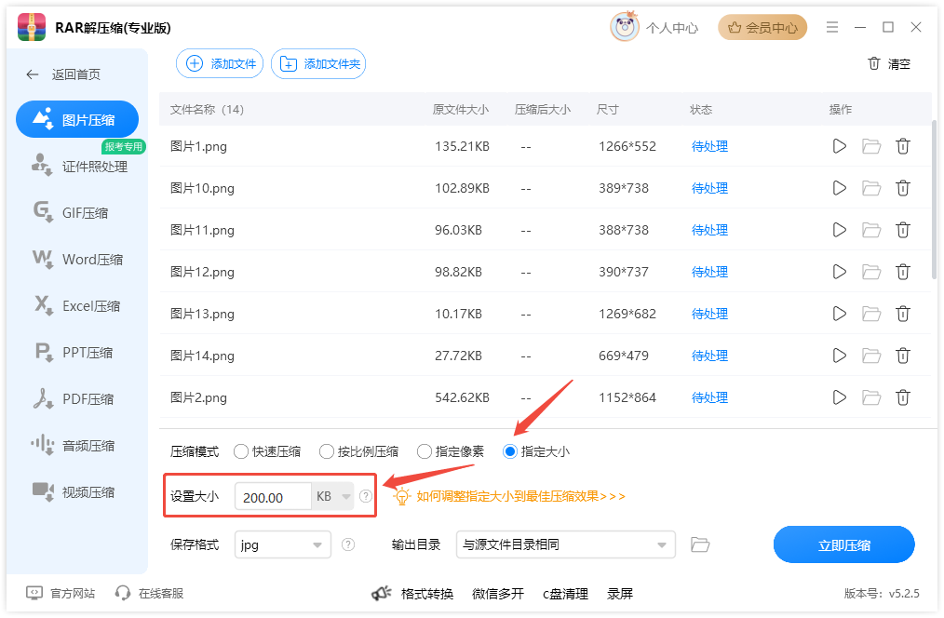Click help icon next to size unit
This screenshot has height=618, width=944.
(x=366, y=496)
